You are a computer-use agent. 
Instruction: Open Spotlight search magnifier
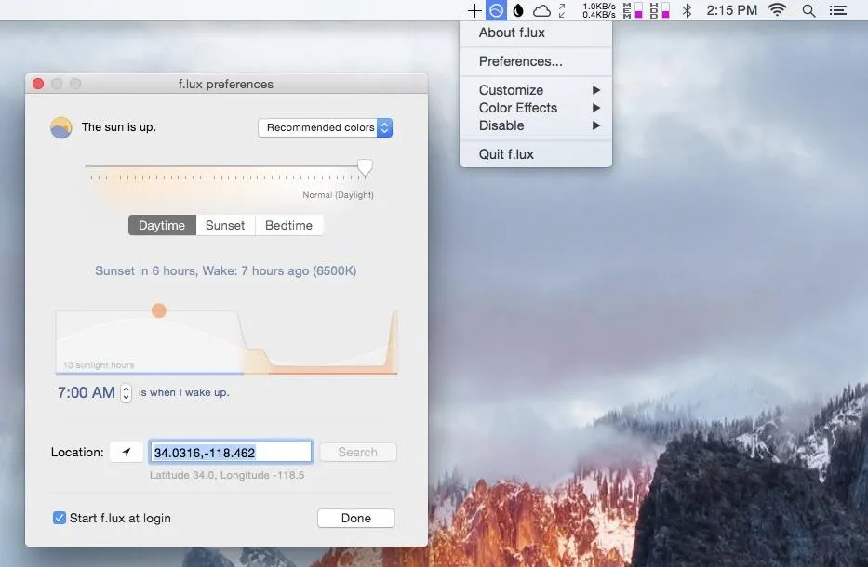tap(808, 10)
